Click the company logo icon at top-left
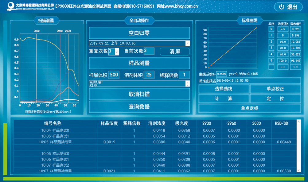The height and width of the screenshot is (182, 308). pos(11,6)
